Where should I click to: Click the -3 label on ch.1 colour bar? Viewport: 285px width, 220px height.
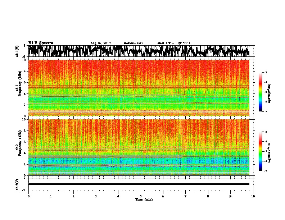coord(266,72)
